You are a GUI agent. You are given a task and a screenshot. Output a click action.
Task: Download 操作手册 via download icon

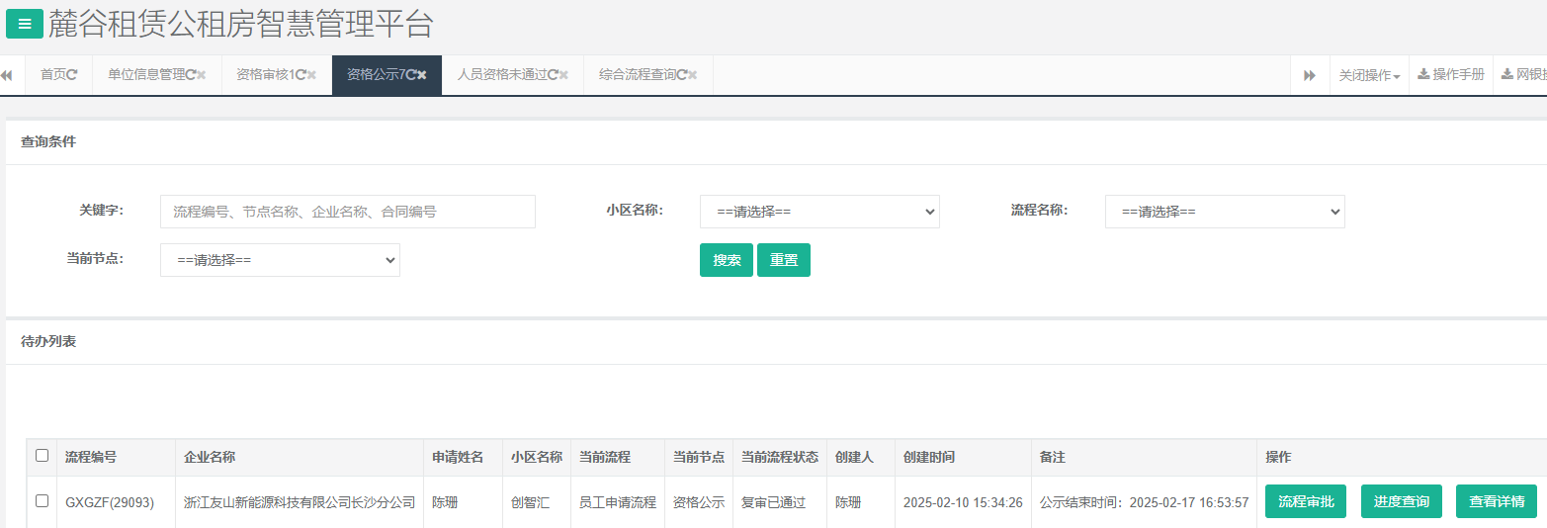pos(1423,75)
